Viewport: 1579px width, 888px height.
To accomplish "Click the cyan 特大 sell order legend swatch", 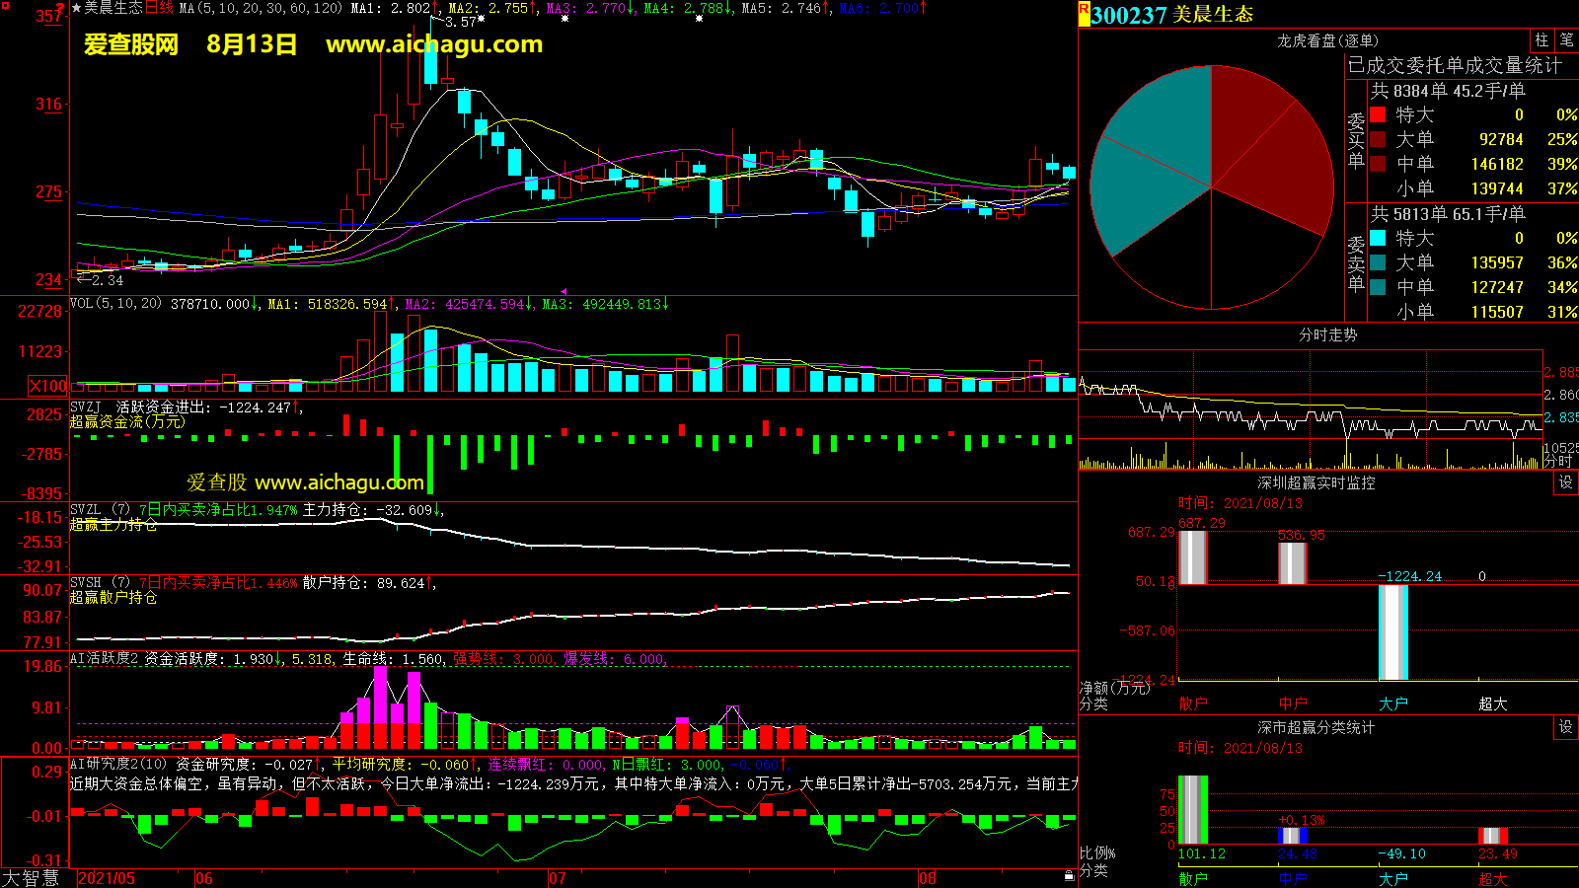I will (x=1378, y=239).
